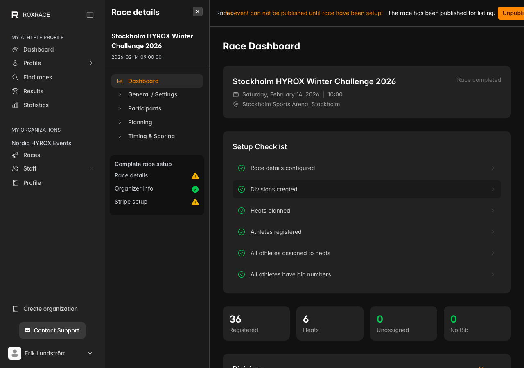Click the warning icon beside Stripe setup
The width and height of the screenshot is (524, 368).
[195, 202]
